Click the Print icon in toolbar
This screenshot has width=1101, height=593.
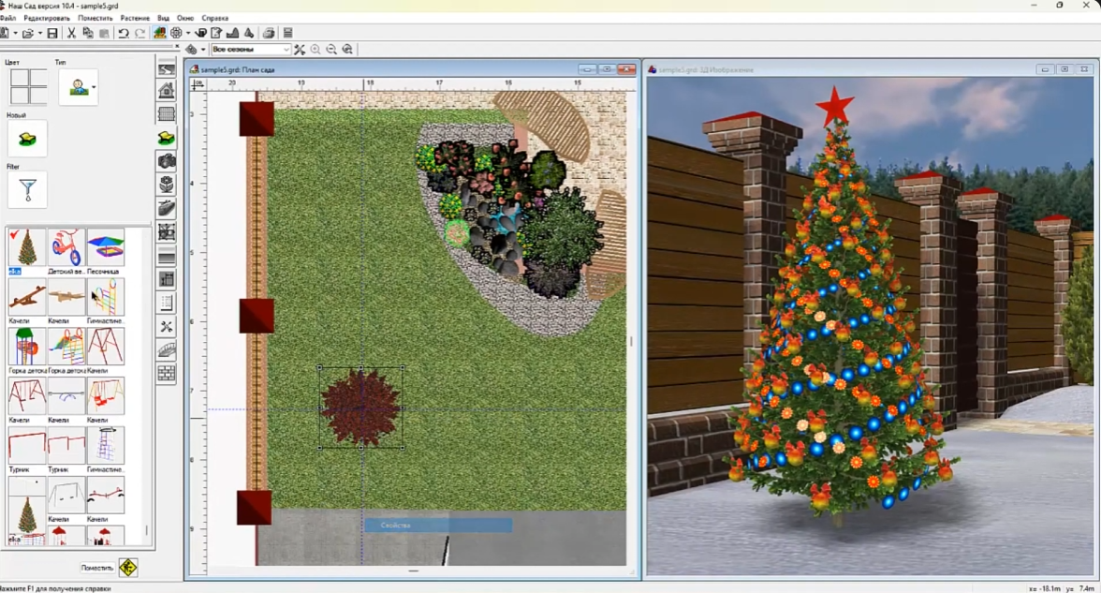268,33
